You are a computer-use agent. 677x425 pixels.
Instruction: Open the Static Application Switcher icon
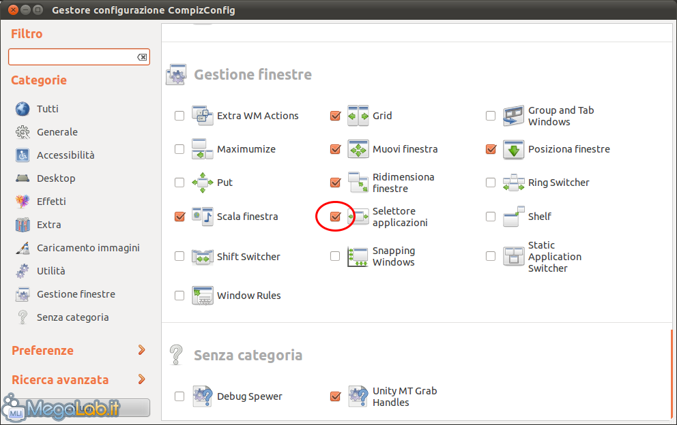tap(513, 257)
